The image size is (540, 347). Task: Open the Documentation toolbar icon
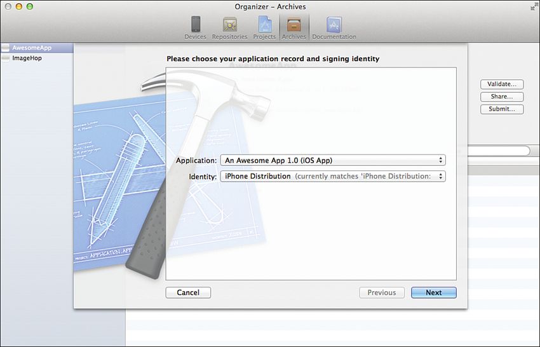[x=334, y=28]
